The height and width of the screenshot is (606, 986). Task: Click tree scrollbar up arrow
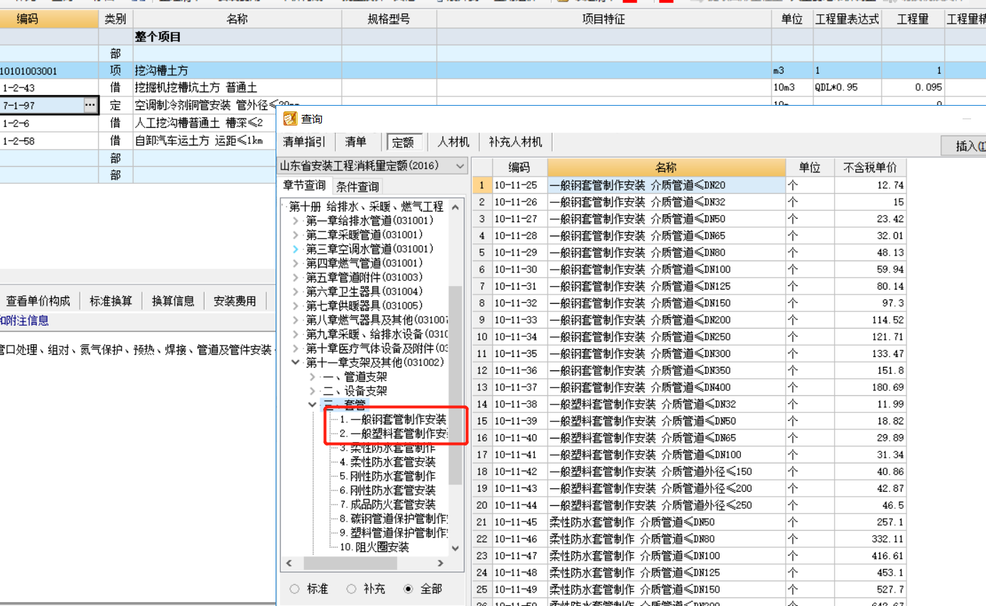coord(456,206)
